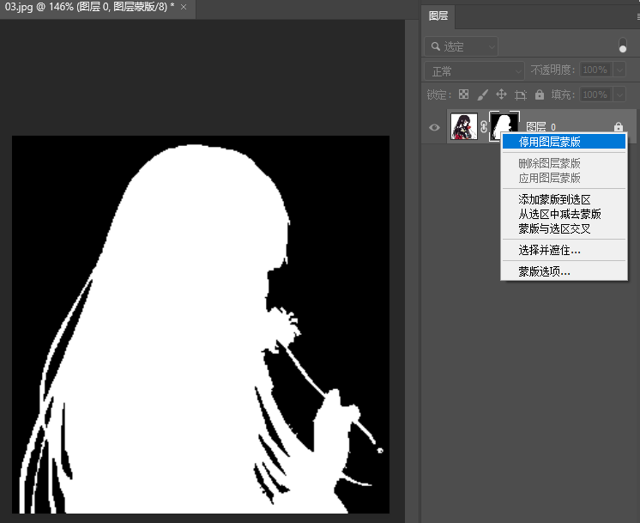Image resolution: width=640 pixels, height=523 pixels.
Task: Toggle lock image pixels brush icon
Action: [x=482, y=94]
